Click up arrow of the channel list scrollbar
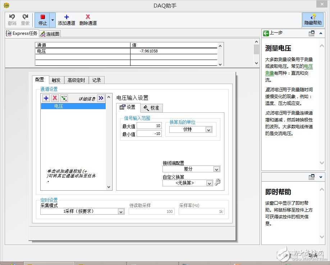The height and width of the screenshot is (265, 330). [109, 97]
